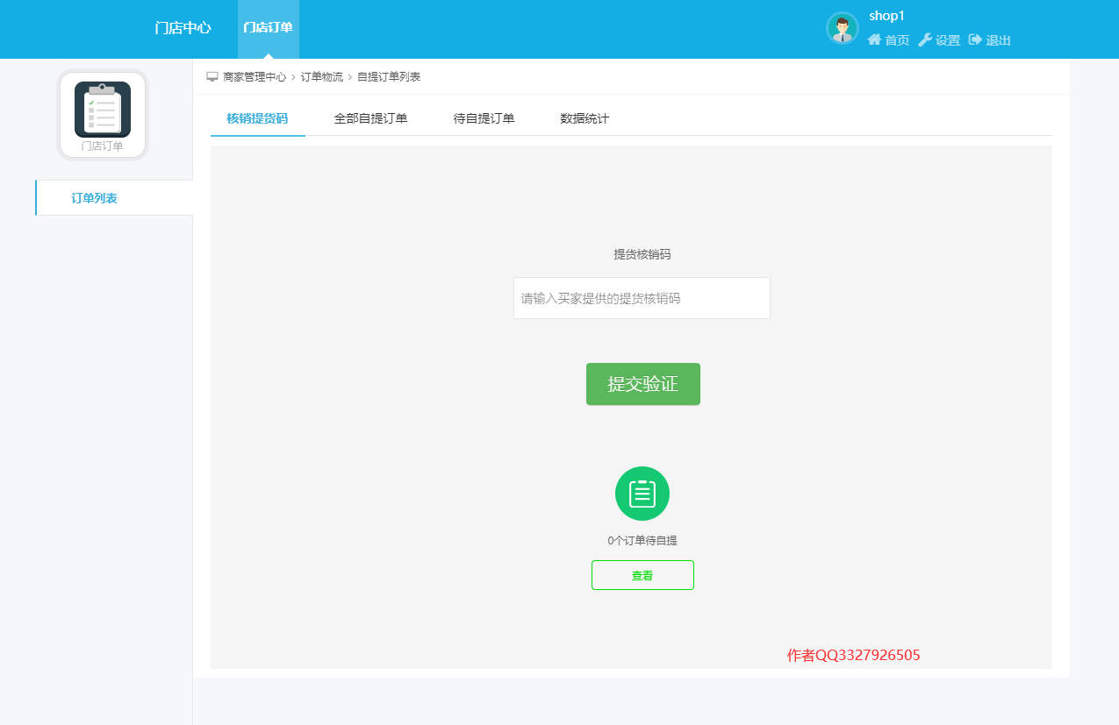
Task: Click the user avatar icon
Action: point(842,28)
